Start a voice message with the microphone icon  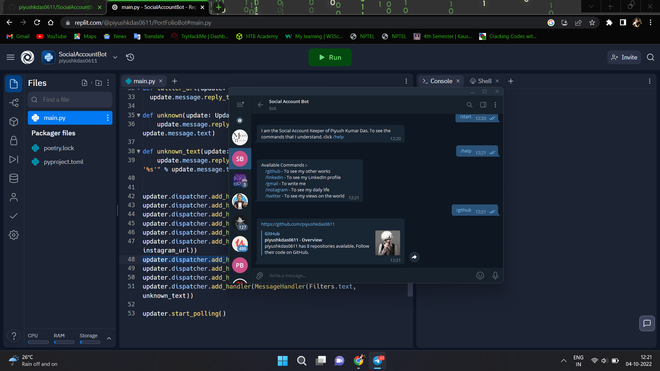[x=495, y=276]
